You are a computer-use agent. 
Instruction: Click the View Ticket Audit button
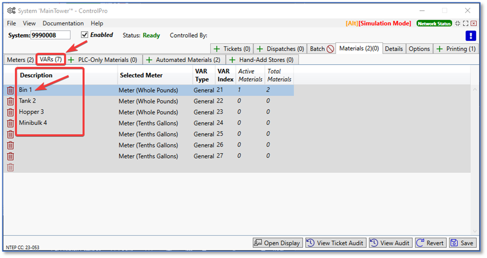335,243
